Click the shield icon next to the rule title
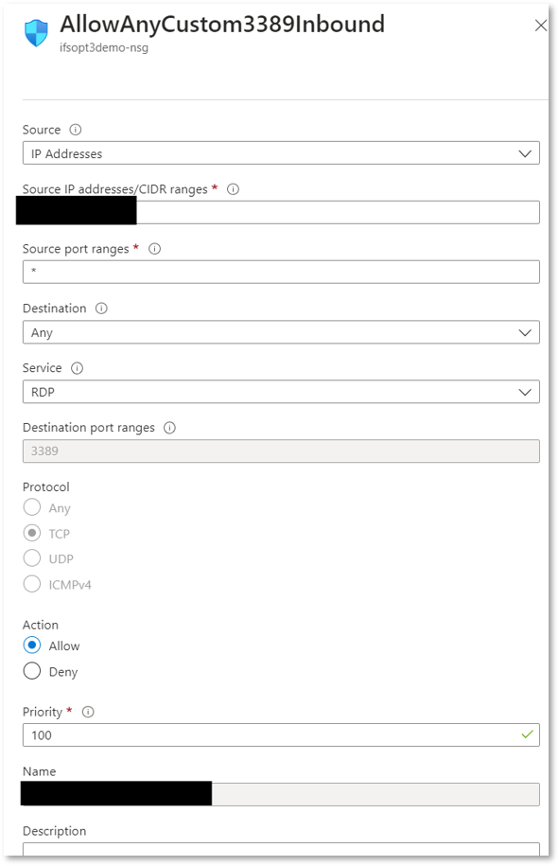559x866 pixels. (x=36, y=32)
